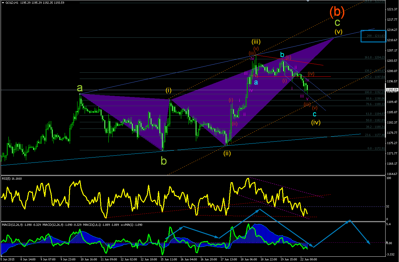Click price axis value 1171.77
Viewport: 399px width, 262px height.
(392, 153)
